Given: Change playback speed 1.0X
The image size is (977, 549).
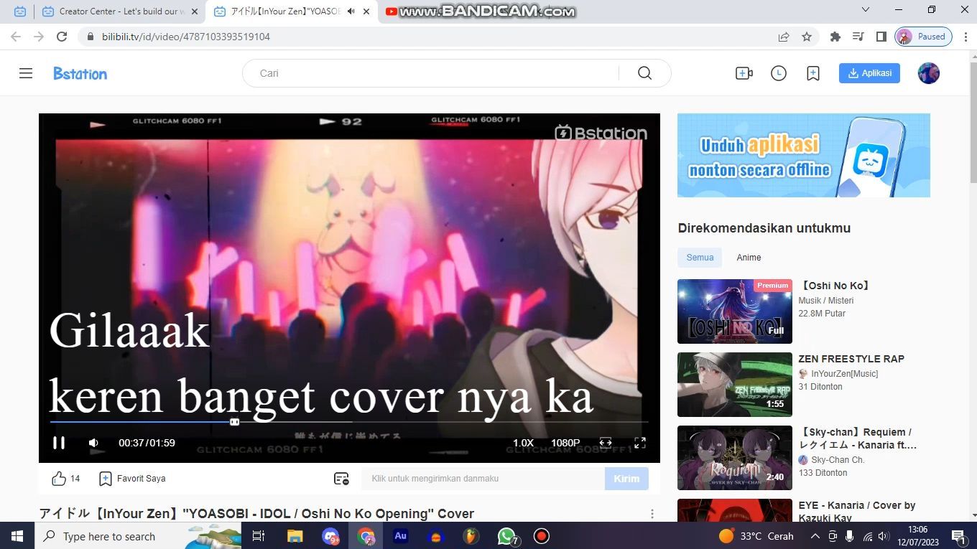Looking at the screenshot, I should [523, 443].
